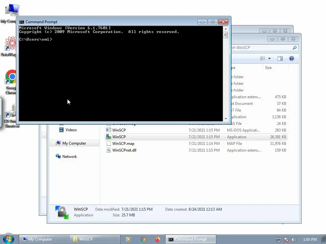Screen dimensions: 326x244
Task: Click the change view icon in explorer toolbar
Action: click(263, 58)
